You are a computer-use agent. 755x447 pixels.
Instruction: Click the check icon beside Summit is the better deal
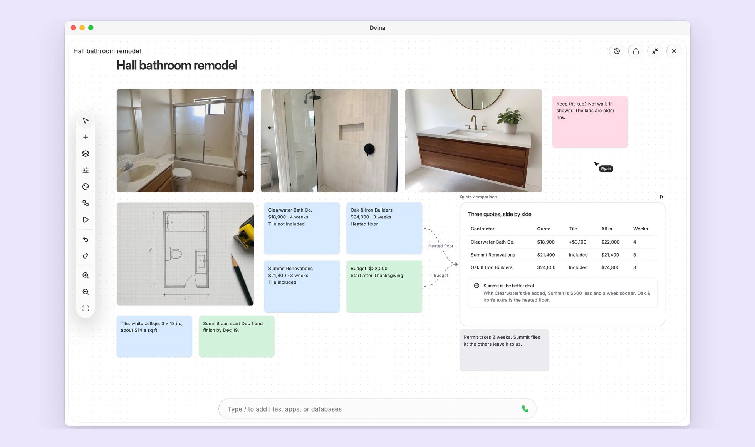tap(476, 286)
